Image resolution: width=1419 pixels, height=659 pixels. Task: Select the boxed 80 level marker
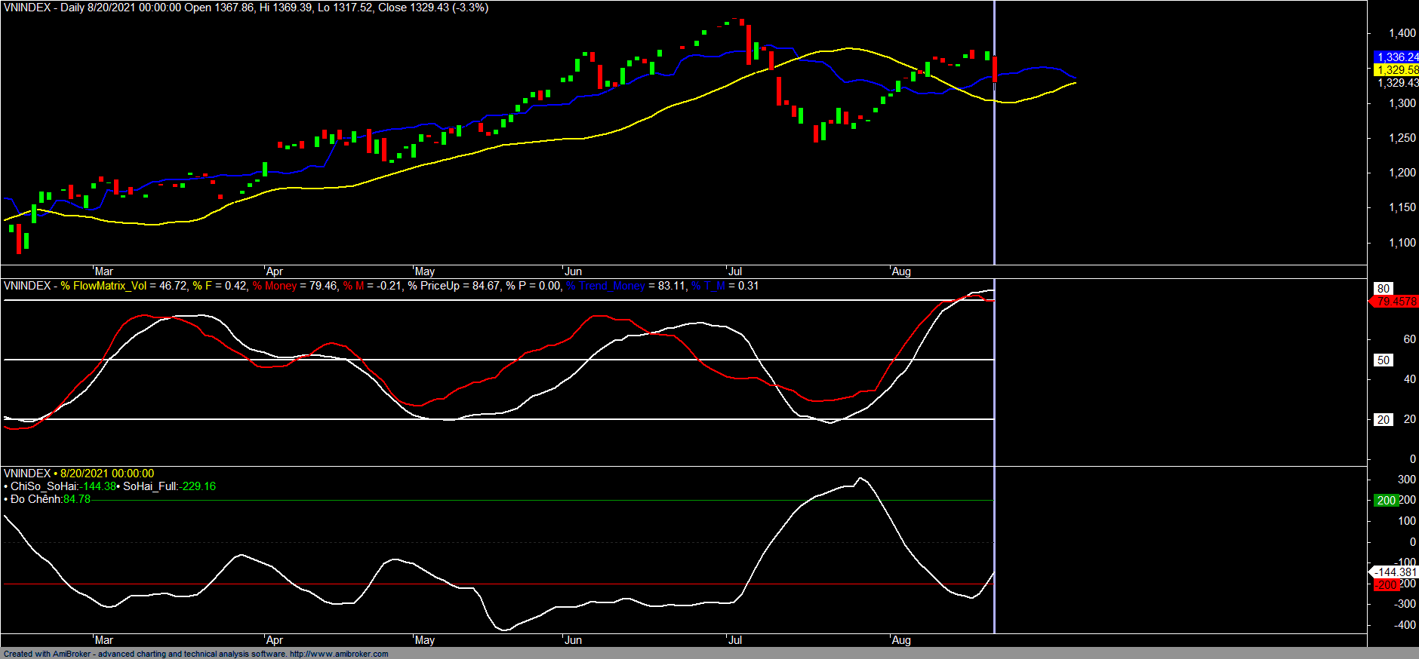click(x=1383, y=289)
